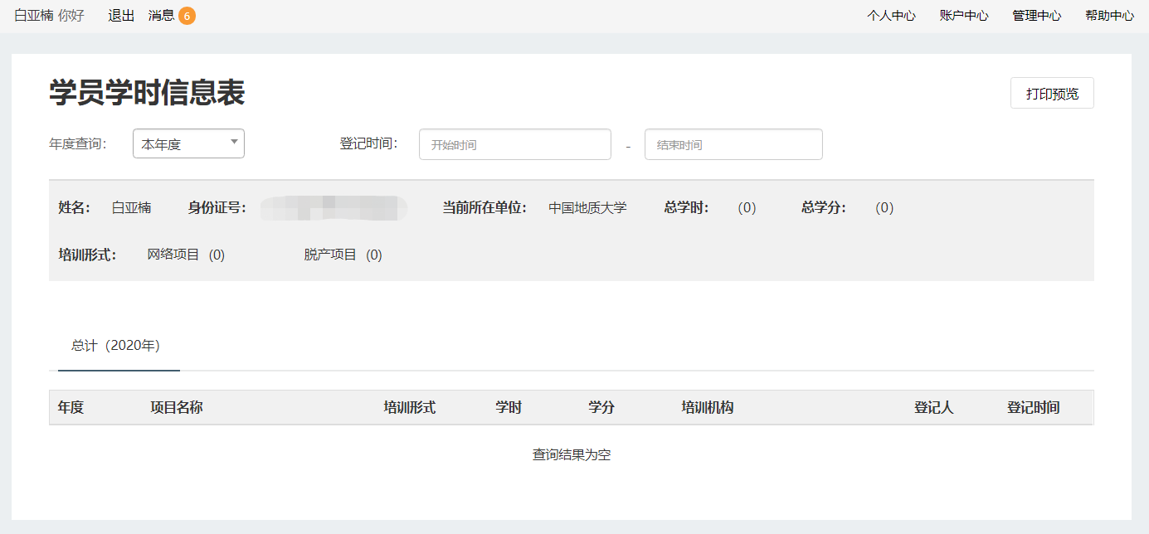Screen dimensions: 1149x534
Task: Click the blurred 身份证号 value
Action: [x=334, y=207]
